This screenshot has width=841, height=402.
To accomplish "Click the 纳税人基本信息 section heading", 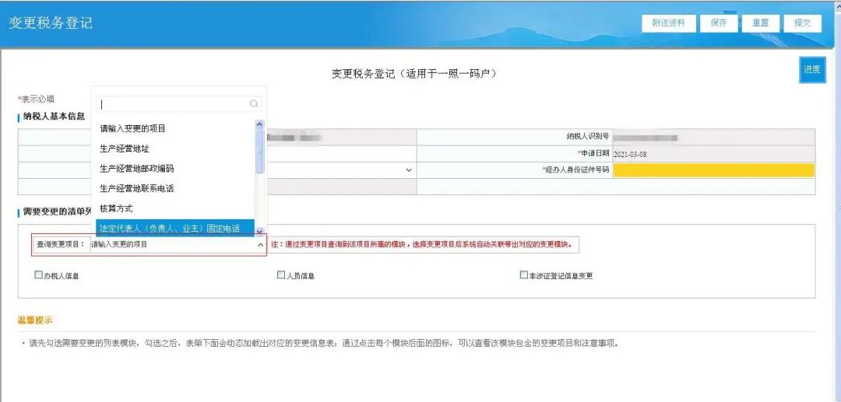I will (x=54, y=117).
